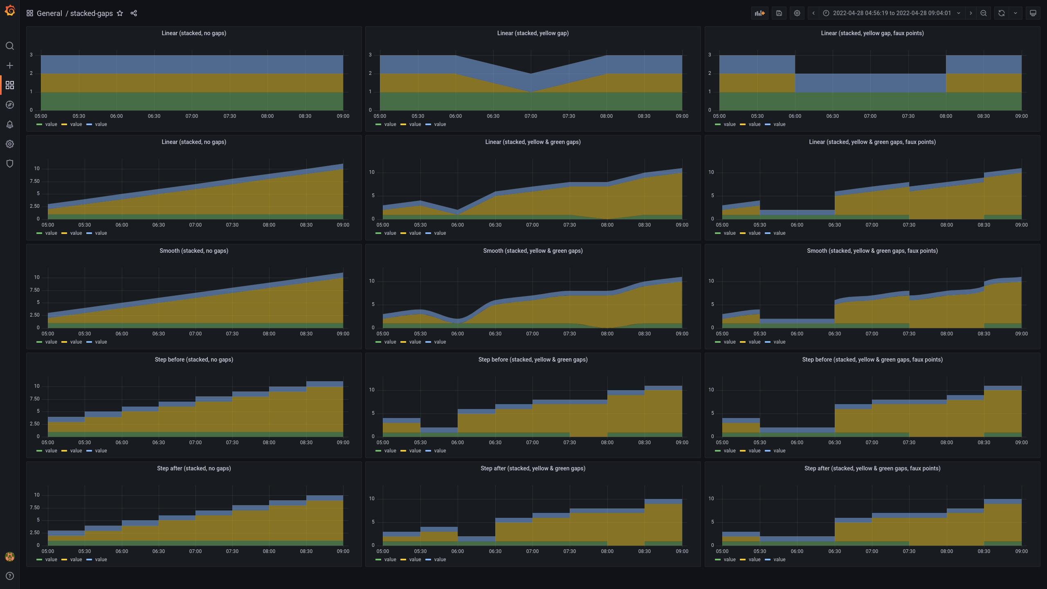This screenshot has height=589, width=1047.
Task: Star the stacked-gaps dashboard
Action: (x=119, y=13)
